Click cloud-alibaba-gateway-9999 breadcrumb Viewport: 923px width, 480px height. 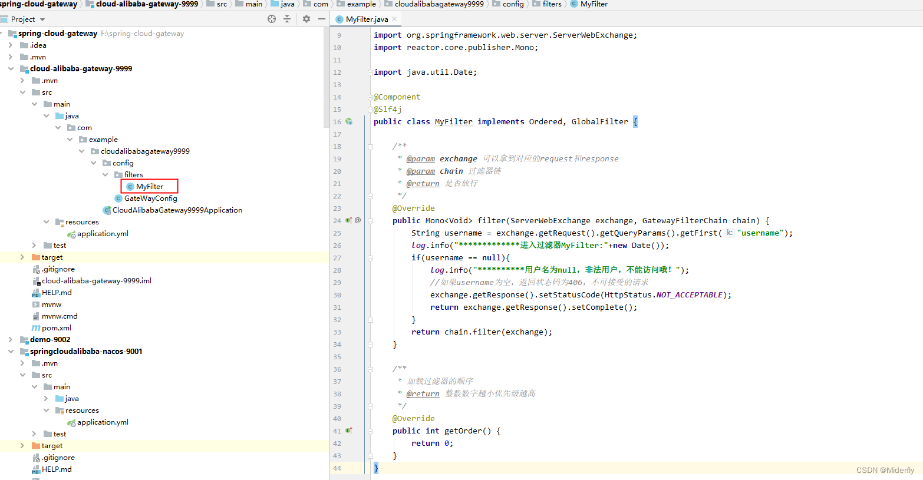142,4
